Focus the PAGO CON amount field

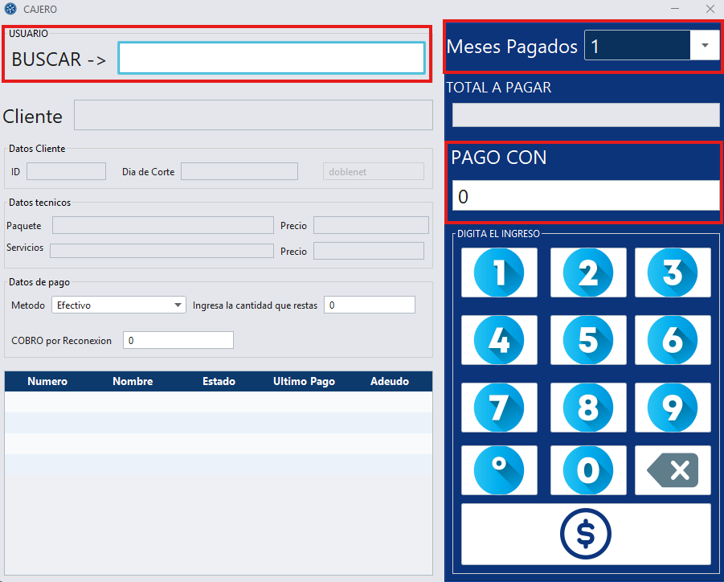coord(585,196)
